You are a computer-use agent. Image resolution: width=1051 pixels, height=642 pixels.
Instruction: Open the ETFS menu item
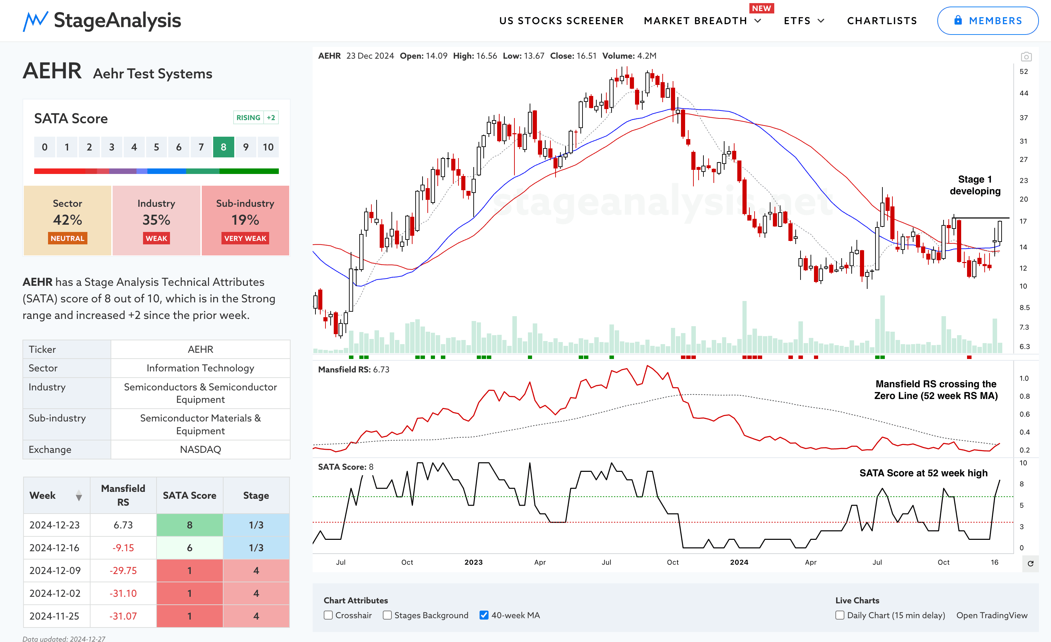(x=797, y=21)
